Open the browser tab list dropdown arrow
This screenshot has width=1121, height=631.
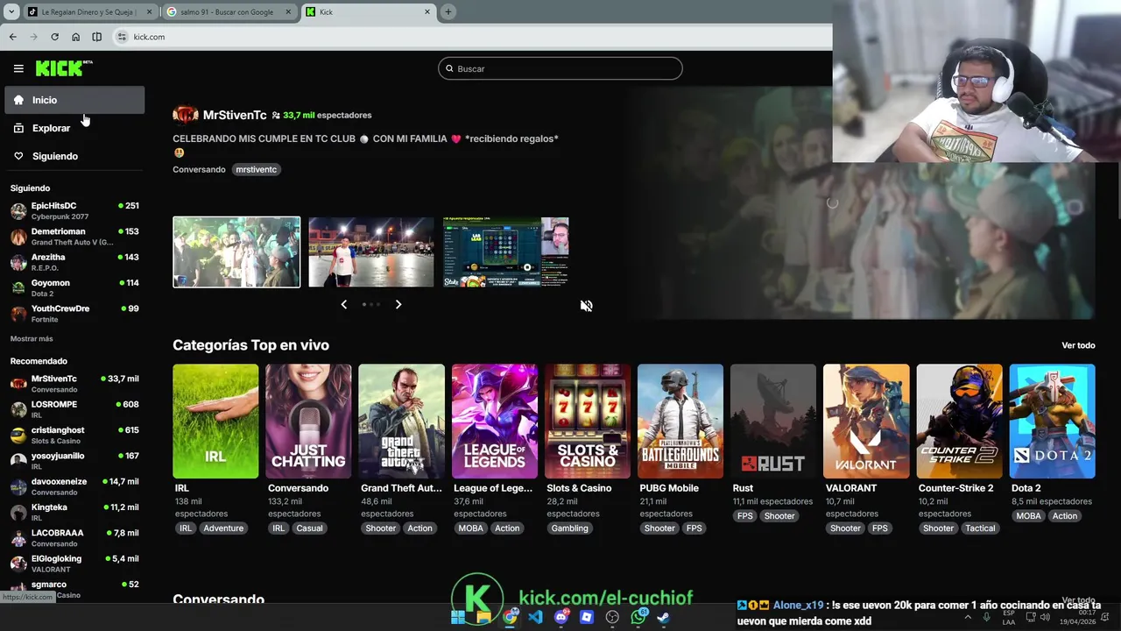tap(11, 11)
